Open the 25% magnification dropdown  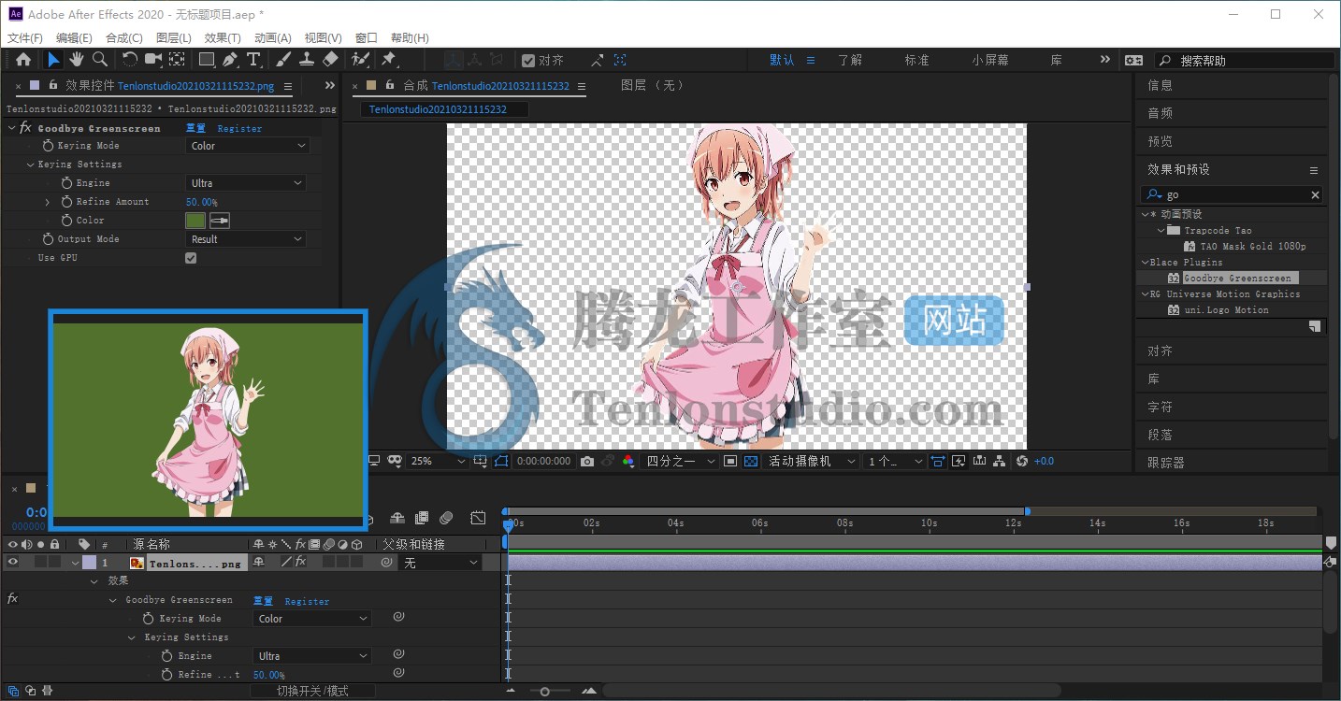[438, 461]
